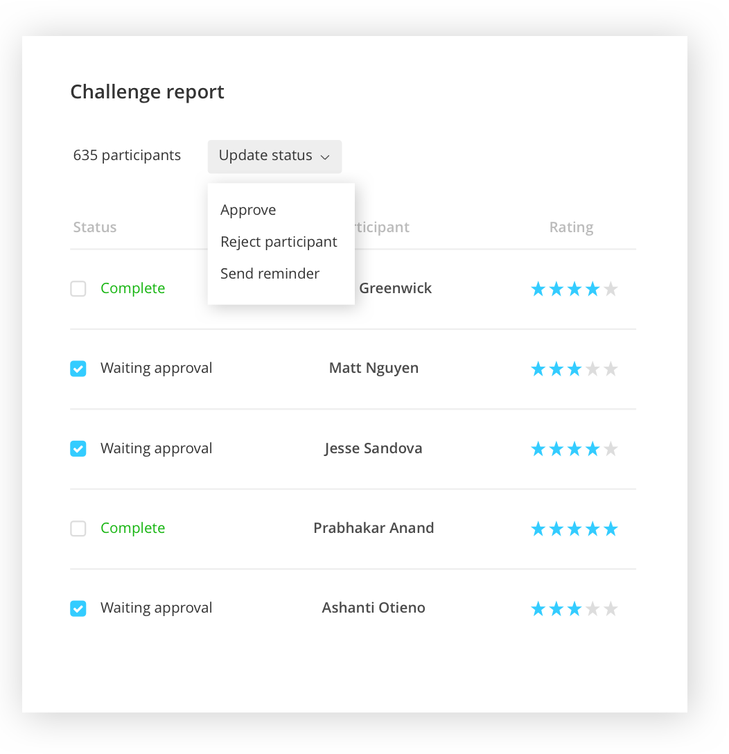Click the Status column header
Viewport: 729px width, 754px height.
click(x=95, y=227)
